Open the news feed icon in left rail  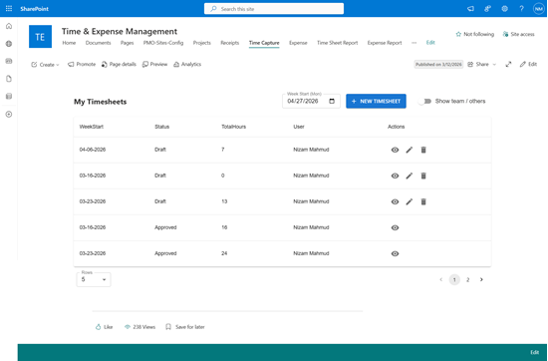9,61
